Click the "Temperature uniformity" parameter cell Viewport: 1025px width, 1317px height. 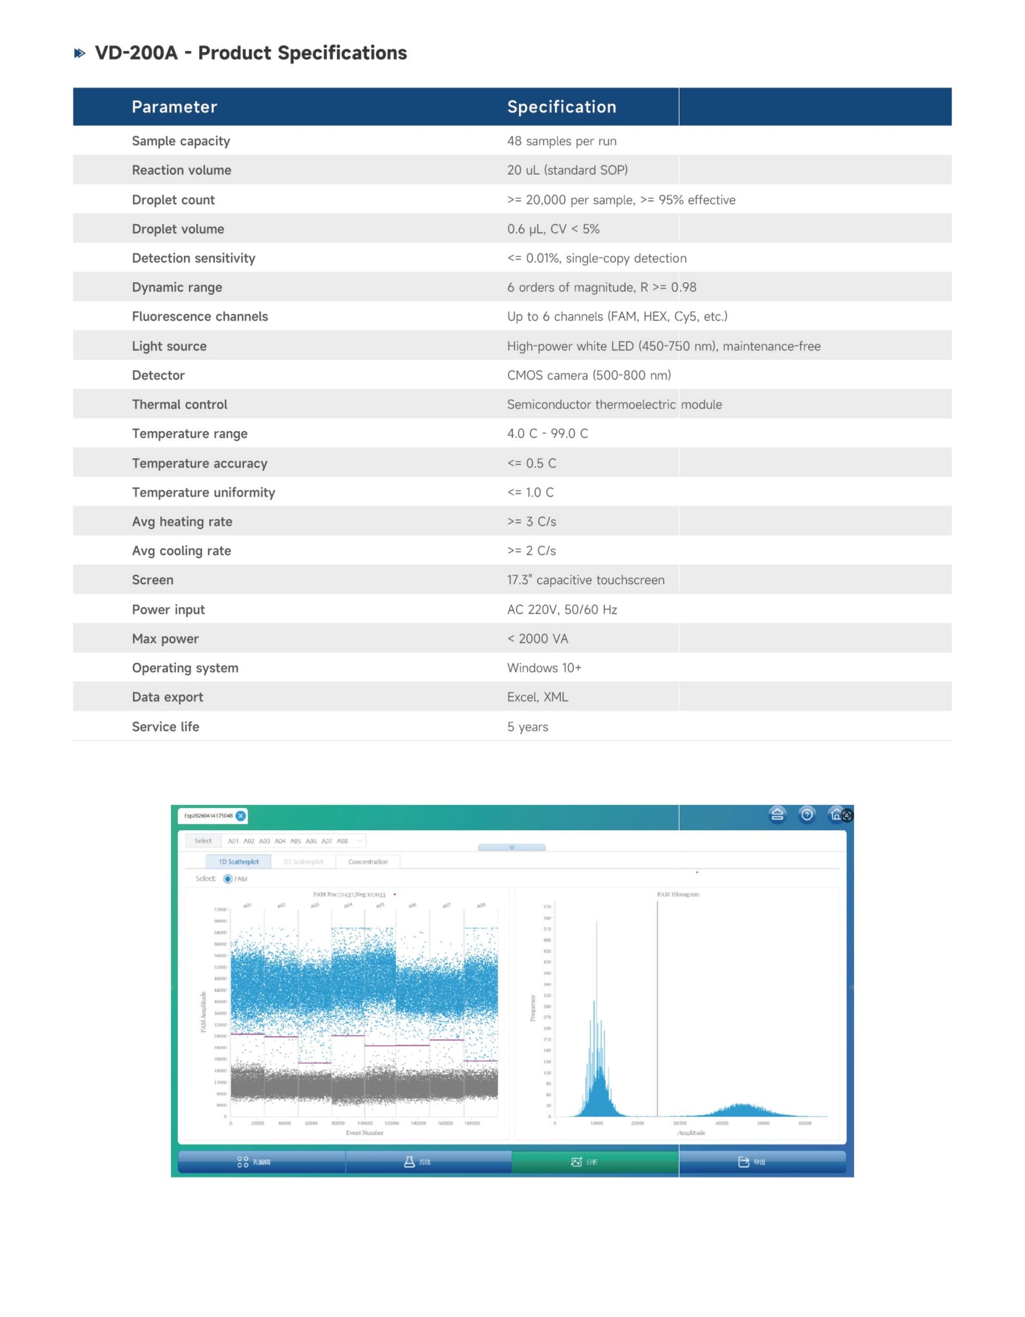pos(204,492)
